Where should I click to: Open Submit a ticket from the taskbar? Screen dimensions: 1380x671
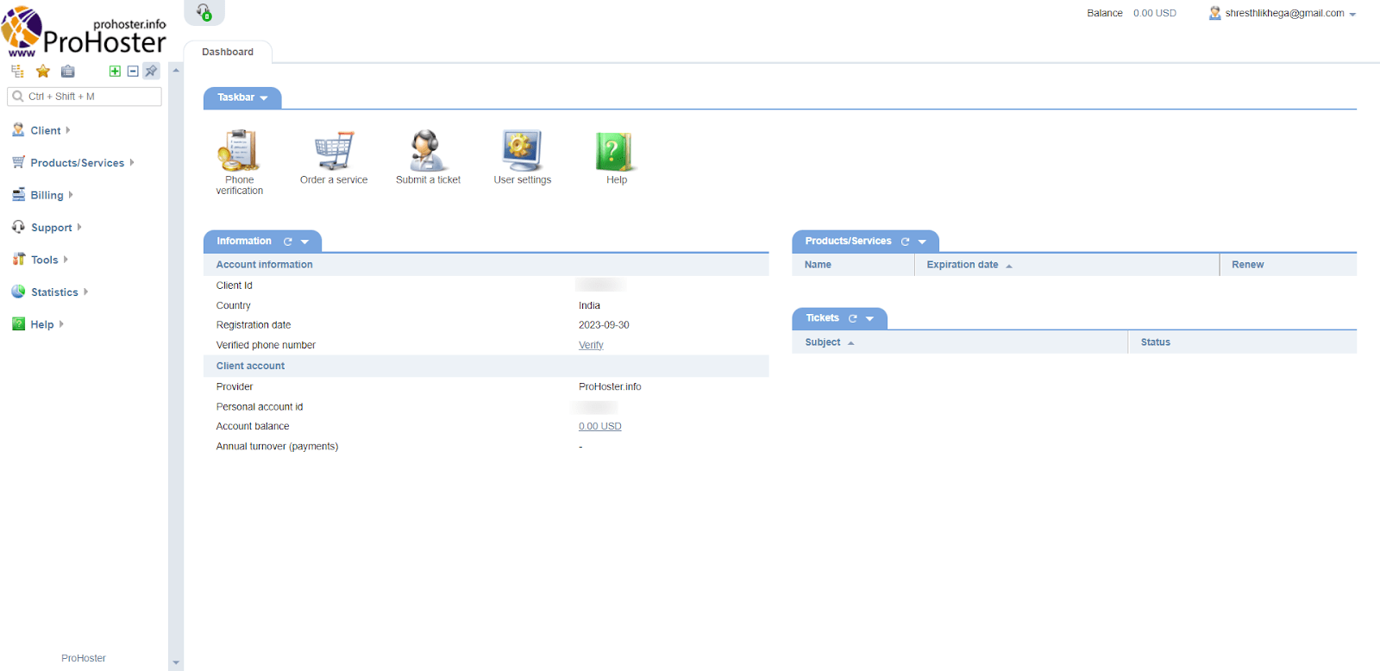click(x=427, y=151)
